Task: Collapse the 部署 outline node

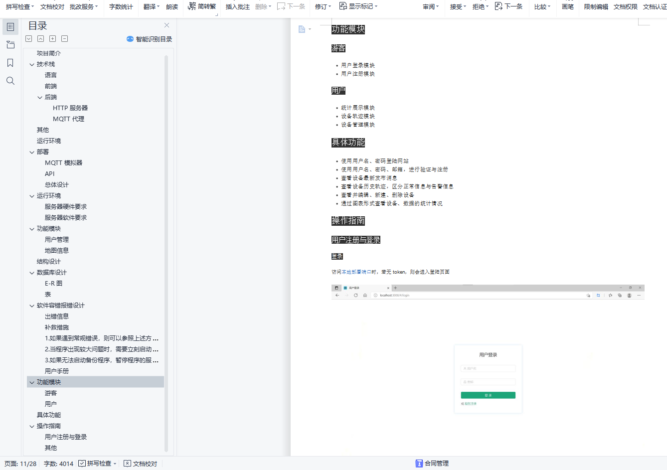Action: [32, 152]
